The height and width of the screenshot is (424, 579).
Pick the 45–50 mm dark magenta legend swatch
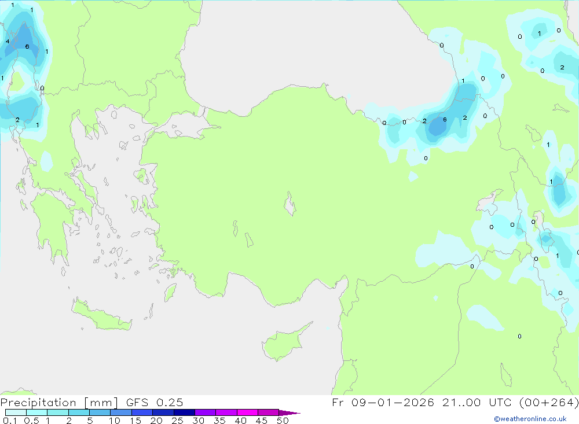pyautogui.click(x=269, y=412)
